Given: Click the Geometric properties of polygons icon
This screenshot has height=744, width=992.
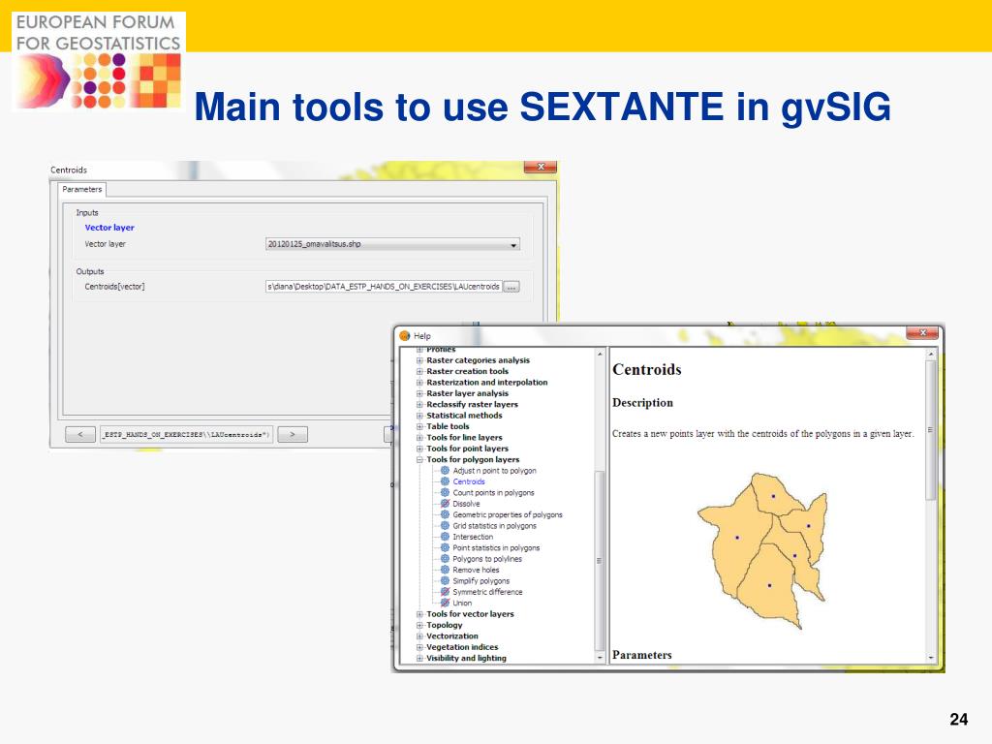Looking at the screenshot, I should 445,515.
